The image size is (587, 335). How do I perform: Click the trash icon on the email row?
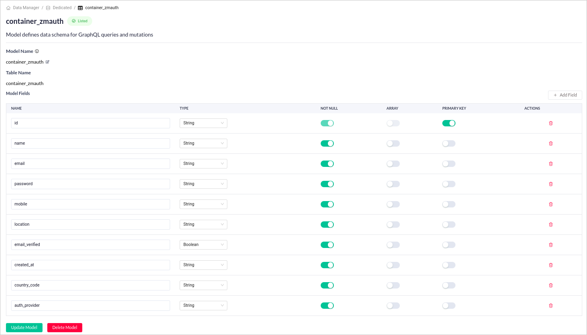(550, 164)
